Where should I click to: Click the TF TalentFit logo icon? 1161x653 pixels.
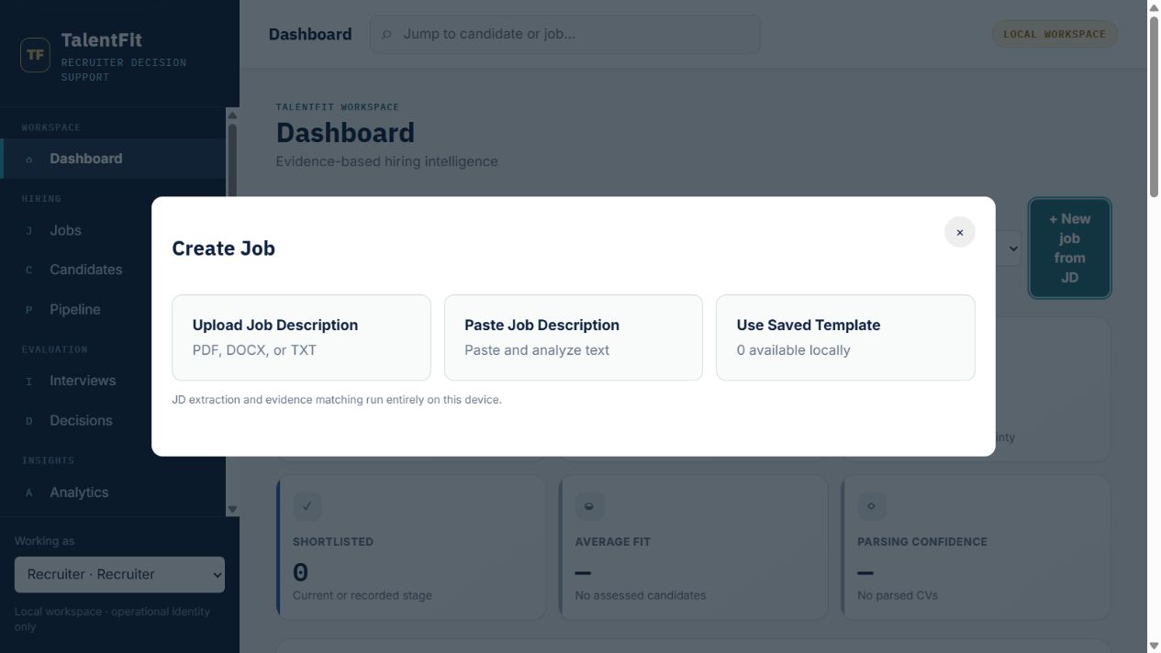[35, 54]
